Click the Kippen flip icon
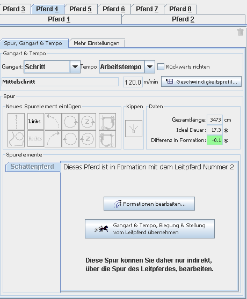Viewport: 247px width, 299px height. coord(134,129)
